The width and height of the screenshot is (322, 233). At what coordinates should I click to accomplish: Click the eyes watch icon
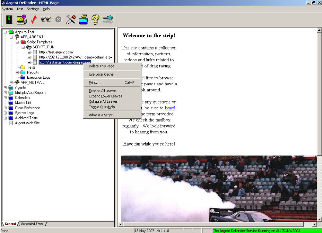[46, 20]
